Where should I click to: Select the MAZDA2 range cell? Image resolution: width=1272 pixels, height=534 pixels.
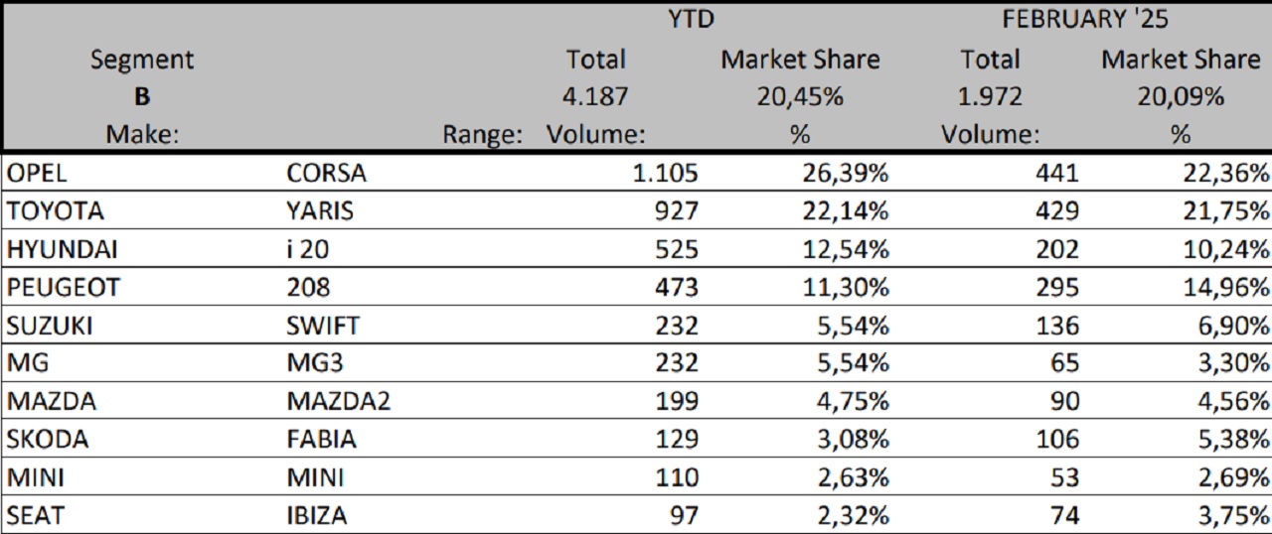pyautogui.click(x=338, y=402)
